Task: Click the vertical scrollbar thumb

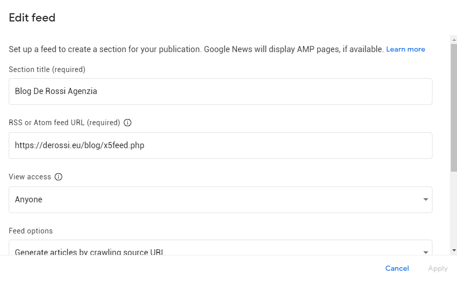Action: 453,107
